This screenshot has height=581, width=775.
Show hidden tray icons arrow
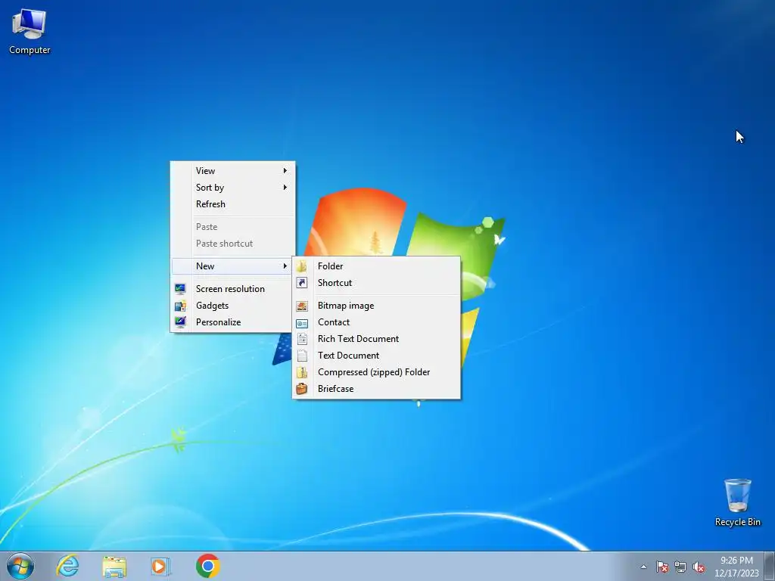(643, 567)
